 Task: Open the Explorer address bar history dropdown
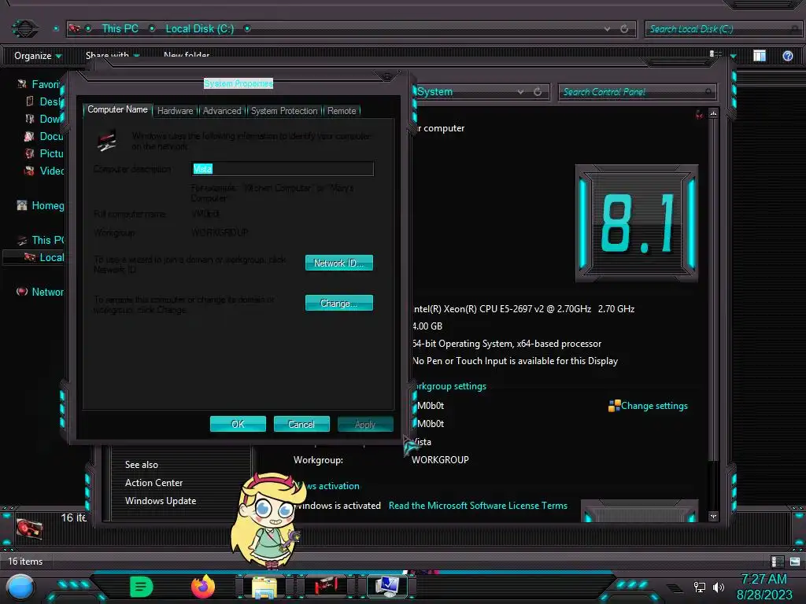pyautogui.click(x=607, y=29)
